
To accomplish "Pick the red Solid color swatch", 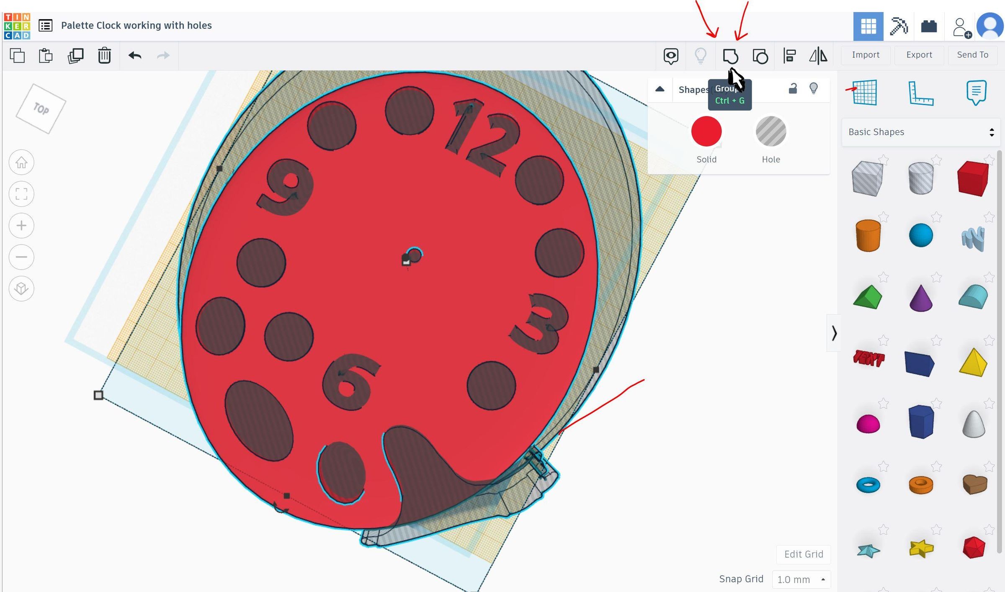I will pos(706,131).
